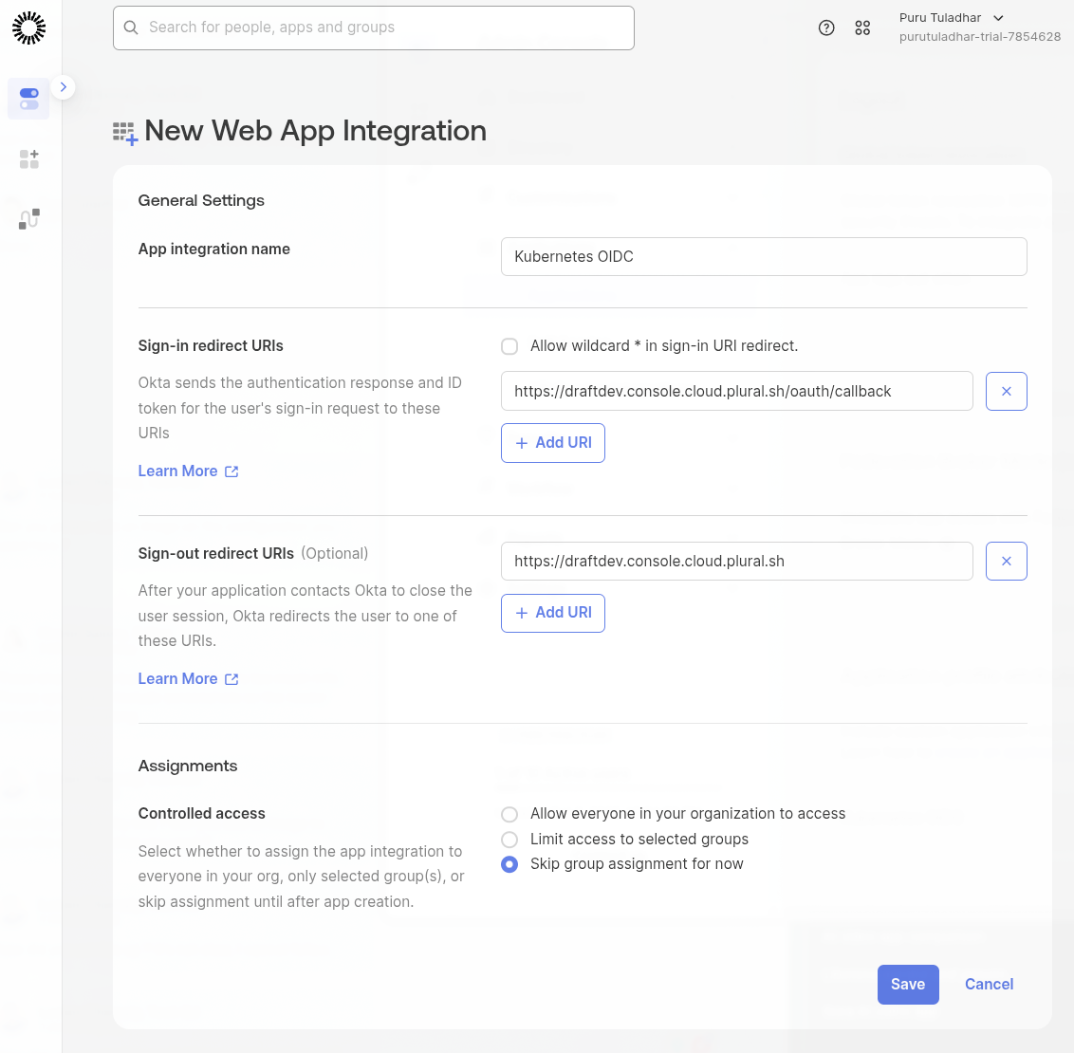1074x1053 pixels.
Task: Open the Puru Tuladhar account dropdown
Action: pos(952,18)
